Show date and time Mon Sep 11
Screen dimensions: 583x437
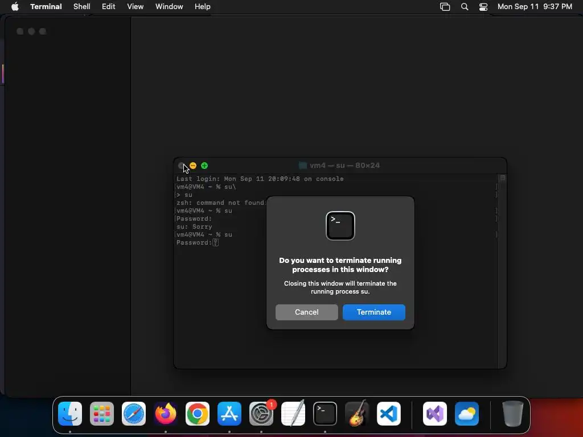535,7
